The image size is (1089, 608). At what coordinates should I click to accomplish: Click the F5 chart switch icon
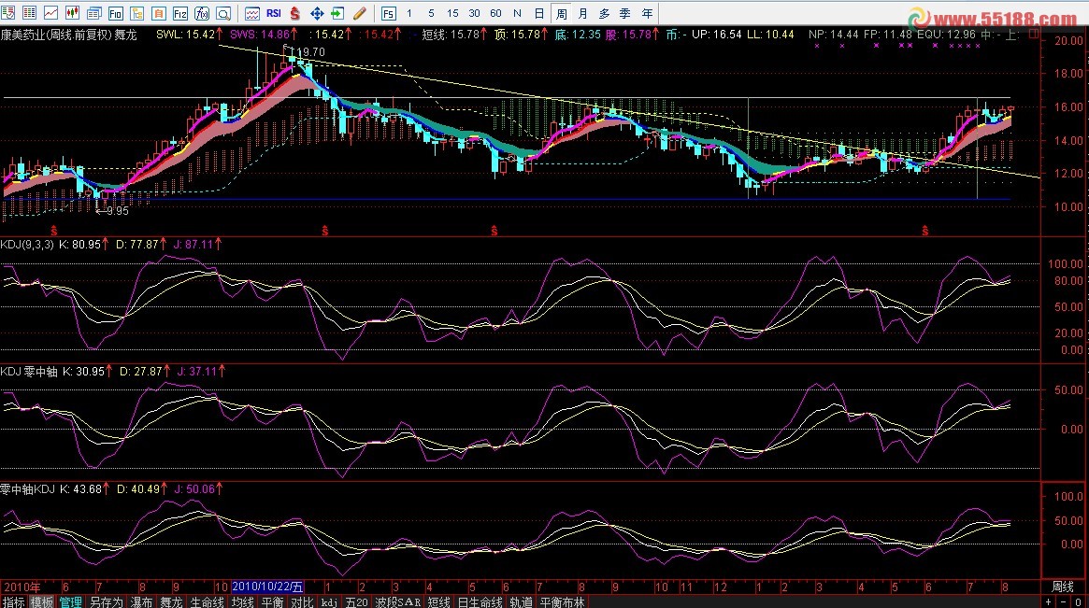point(388,13)
